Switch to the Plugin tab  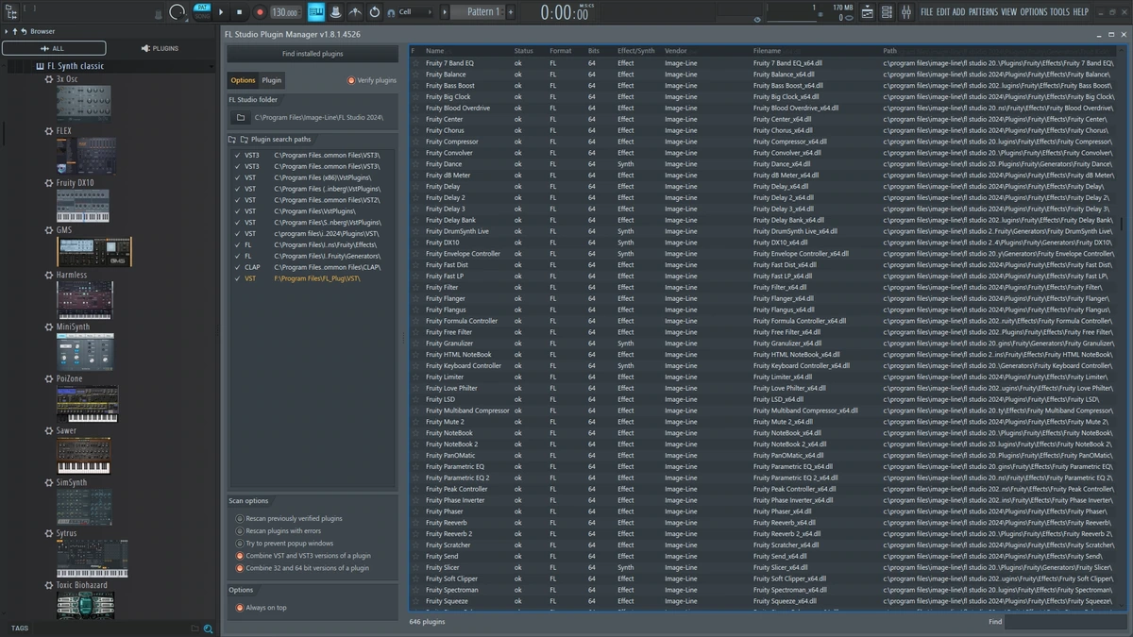[x=272, y=80]
